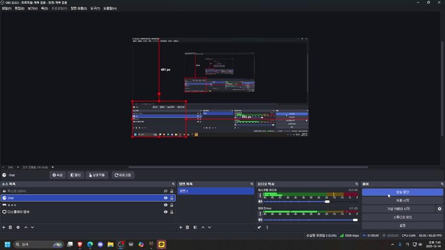Open source properties gear in Sources panel

18,227
